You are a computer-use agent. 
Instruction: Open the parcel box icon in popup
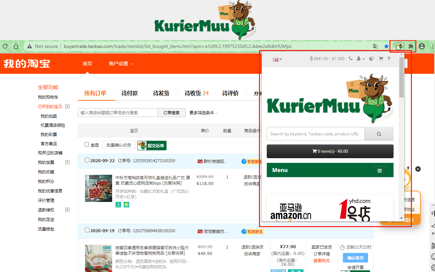(371, 58)
